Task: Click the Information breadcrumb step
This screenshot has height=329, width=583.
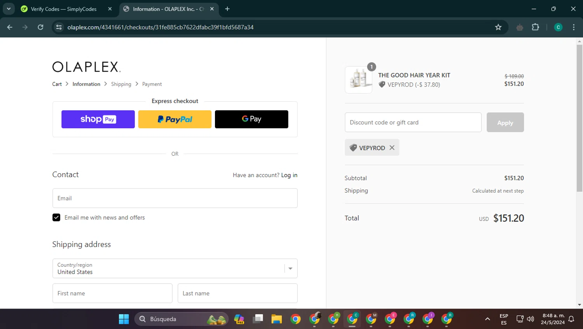Action: click(86, 84)
